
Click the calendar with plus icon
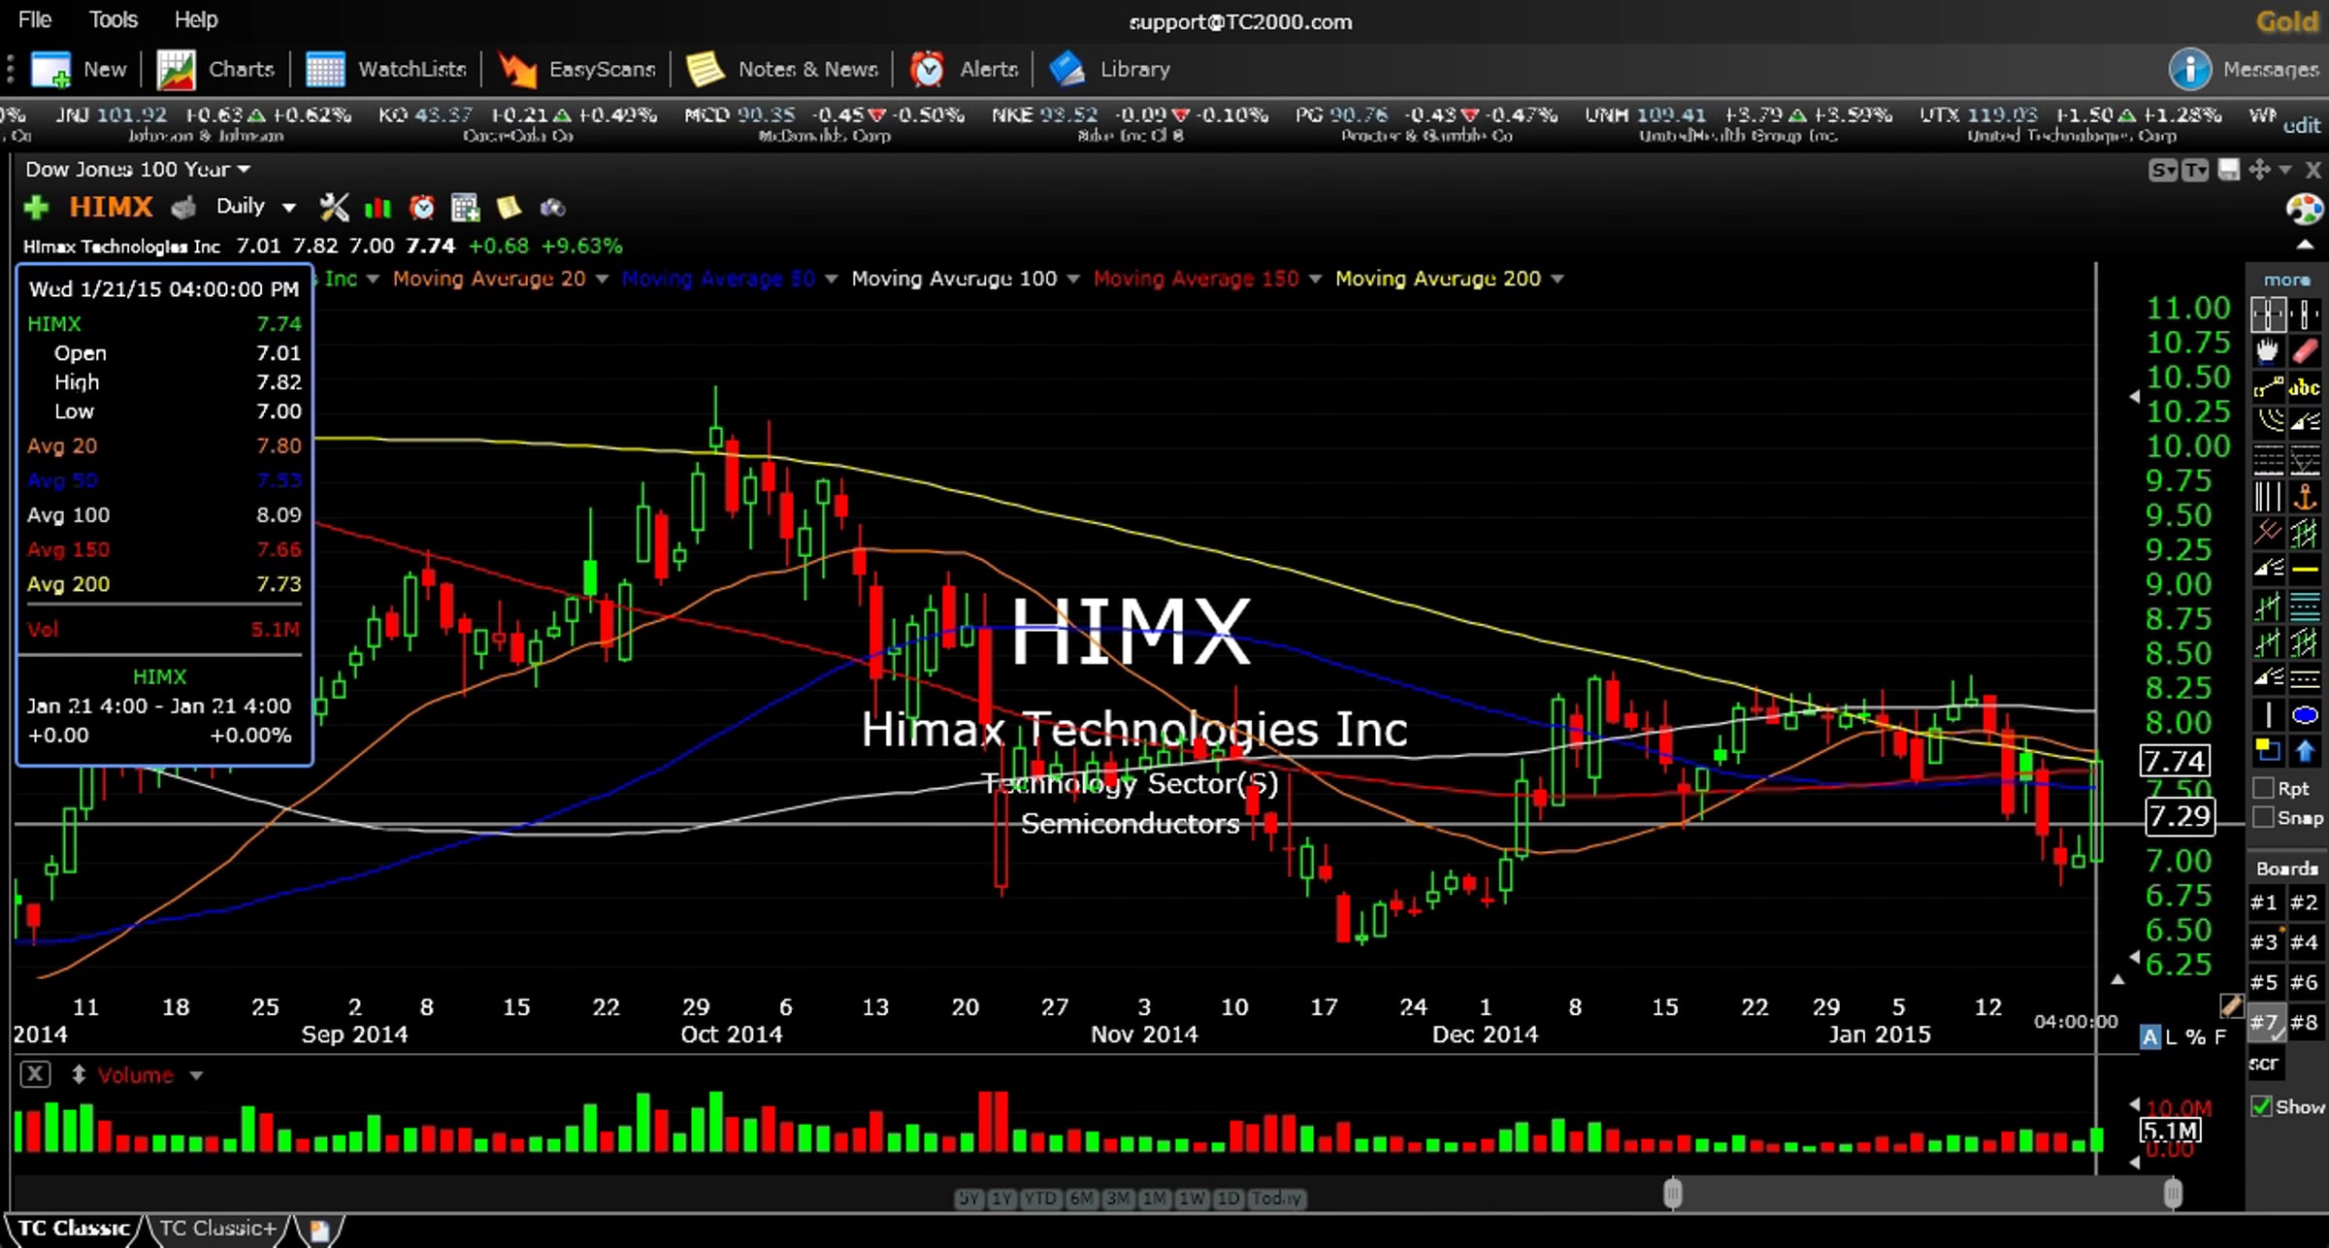pyautogui.click(x=465, y=207)
